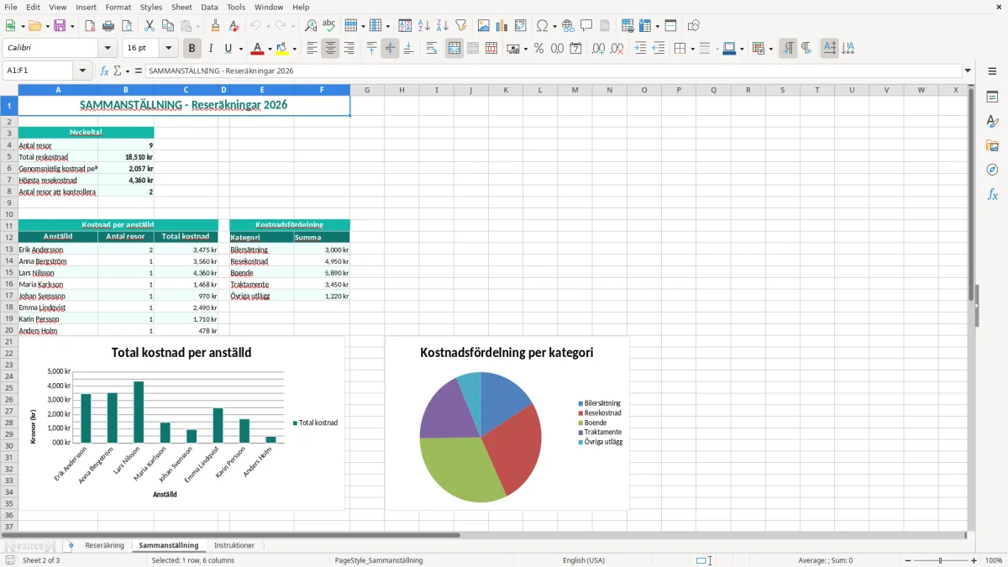Align text left
1008x567 pixels.
tap(312, 49)
